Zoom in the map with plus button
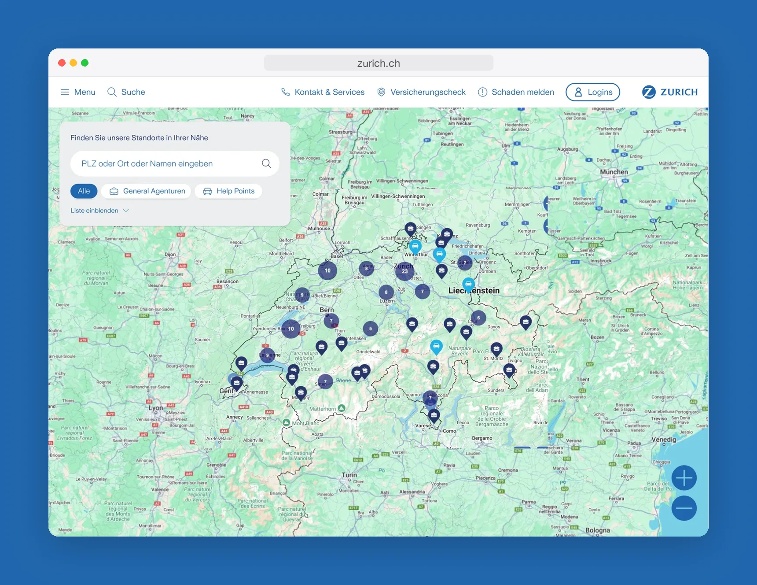 [x=684, y=478]
